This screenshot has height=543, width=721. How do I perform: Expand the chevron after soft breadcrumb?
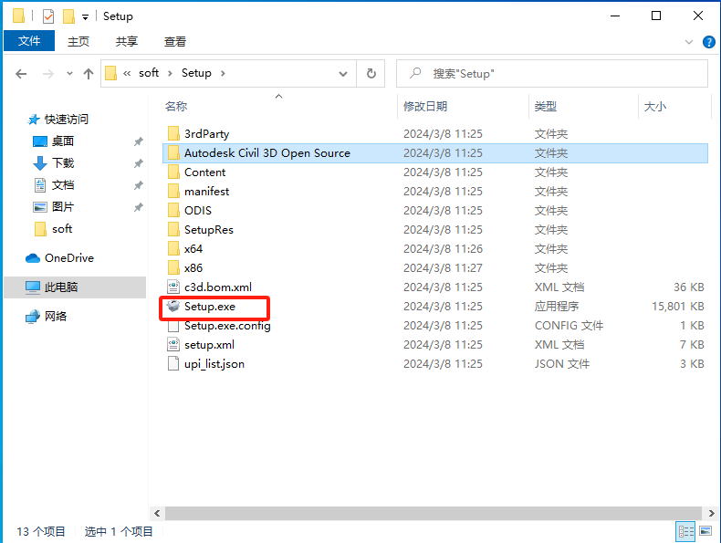(x=170, y=74)
